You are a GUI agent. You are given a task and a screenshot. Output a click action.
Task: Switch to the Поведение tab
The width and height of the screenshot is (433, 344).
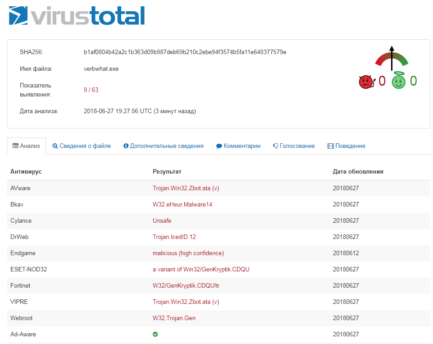[346, 146]
